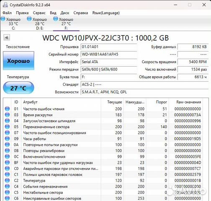Click the previous disk arrow button

pyautogui.click(x=7, y=37)
